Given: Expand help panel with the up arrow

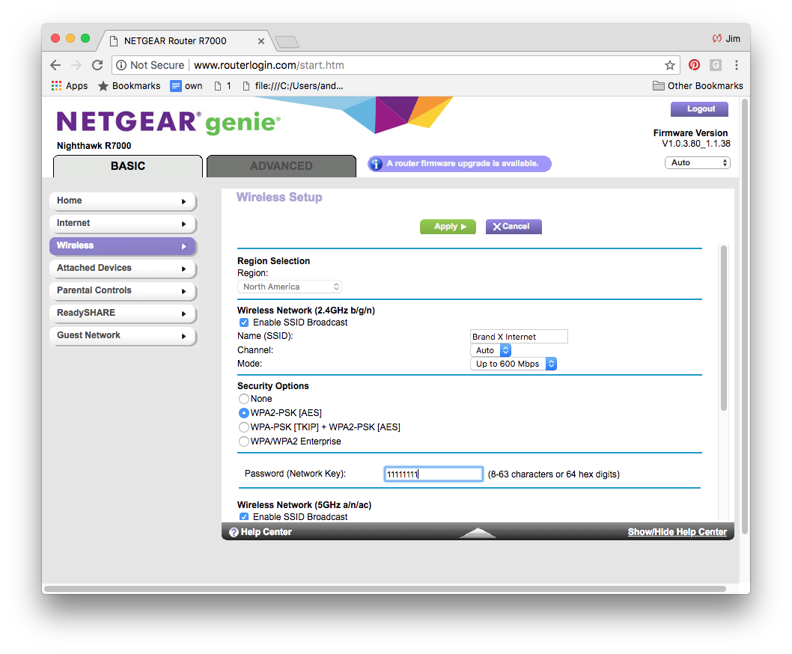Looking at the screenshot, I should click(x=478, y=532).
